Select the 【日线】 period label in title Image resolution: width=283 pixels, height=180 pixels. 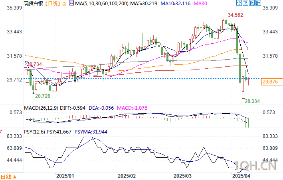52,4
